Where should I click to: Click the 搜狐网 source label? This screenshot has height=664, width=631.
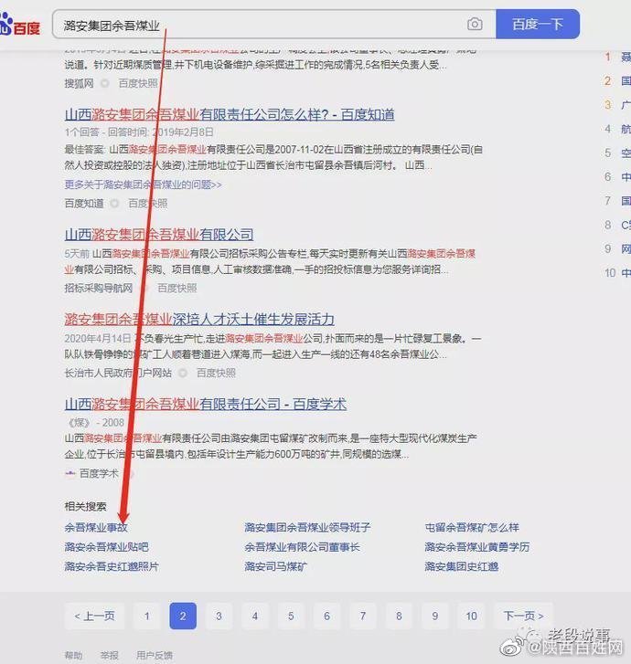click(80, 83)
